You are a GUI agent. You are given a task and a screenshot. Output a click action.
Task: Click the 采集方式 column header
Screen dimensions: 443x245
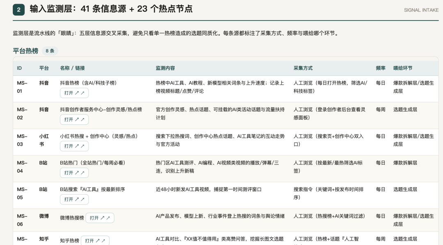tap(303, 68)
